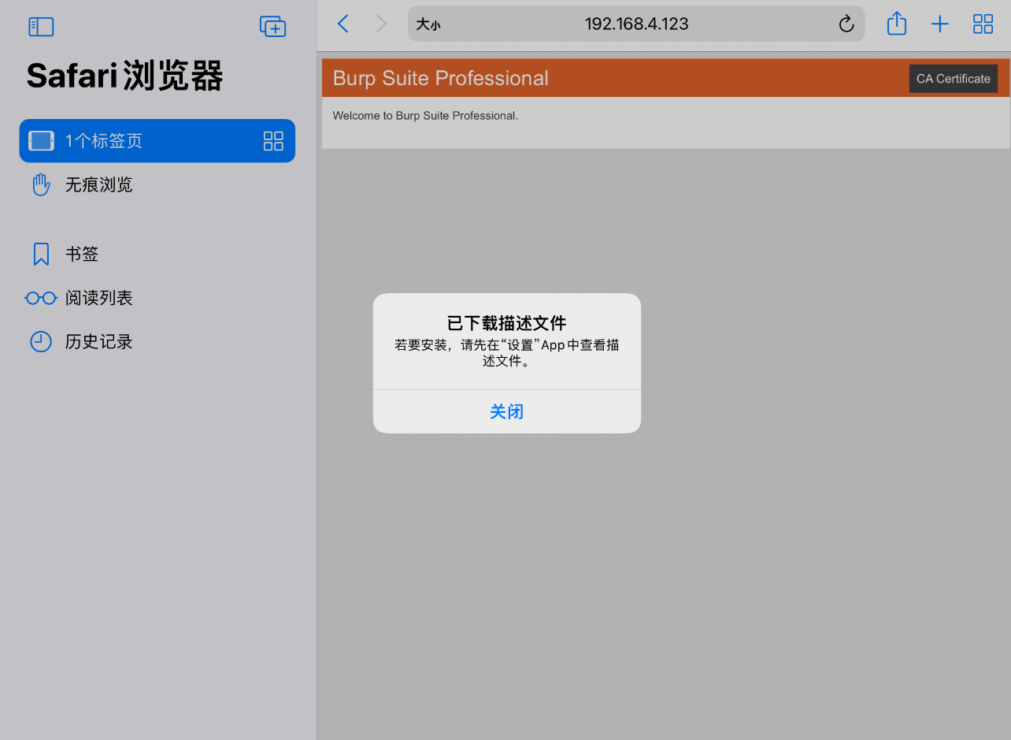Click the Safari浏览器 sidebar heading
This screenshot has width=1011, height=740.
[x=125, y=76]
